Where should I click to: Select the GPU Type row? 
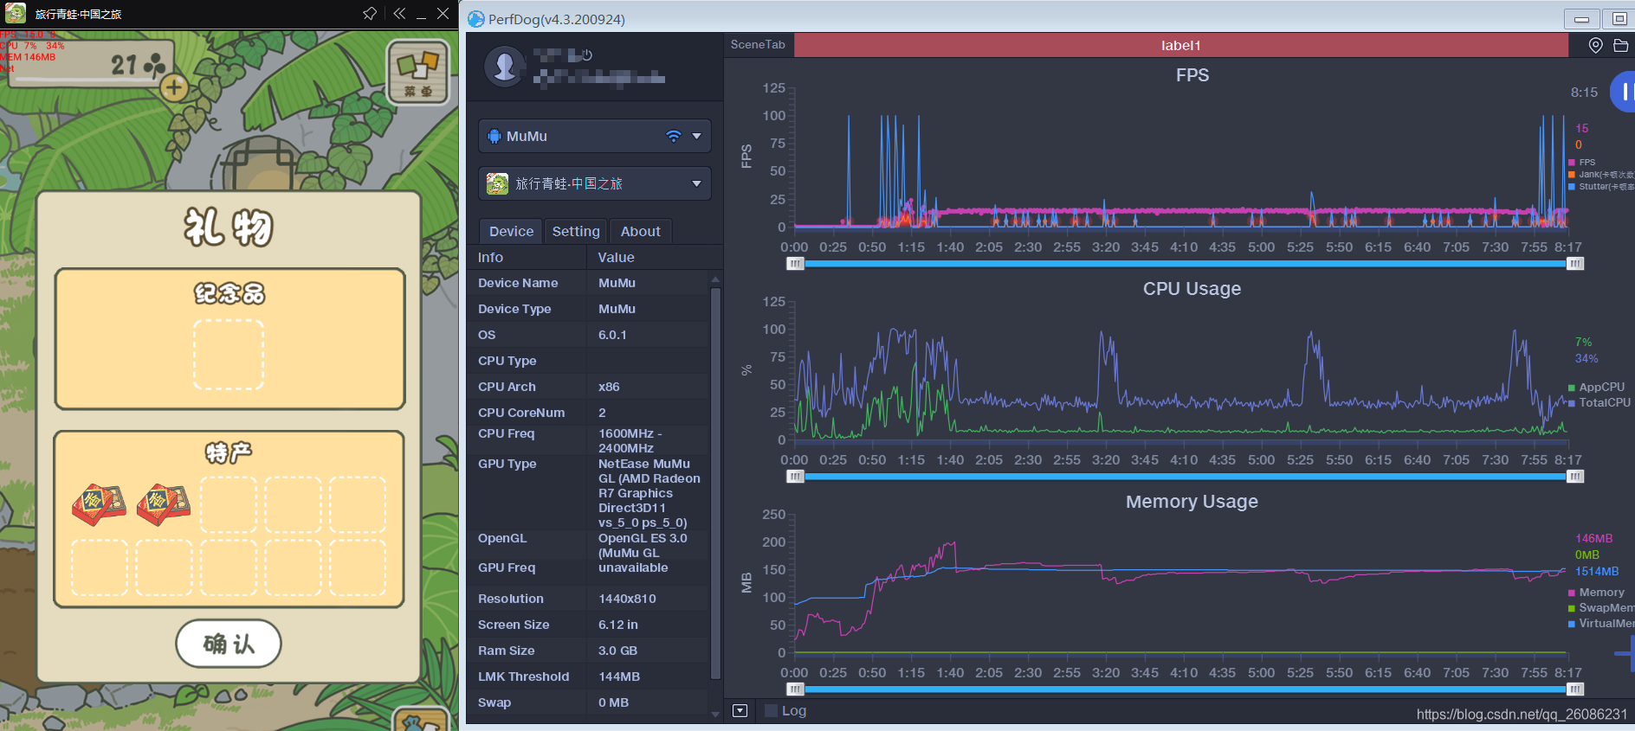tap(588, 493)
